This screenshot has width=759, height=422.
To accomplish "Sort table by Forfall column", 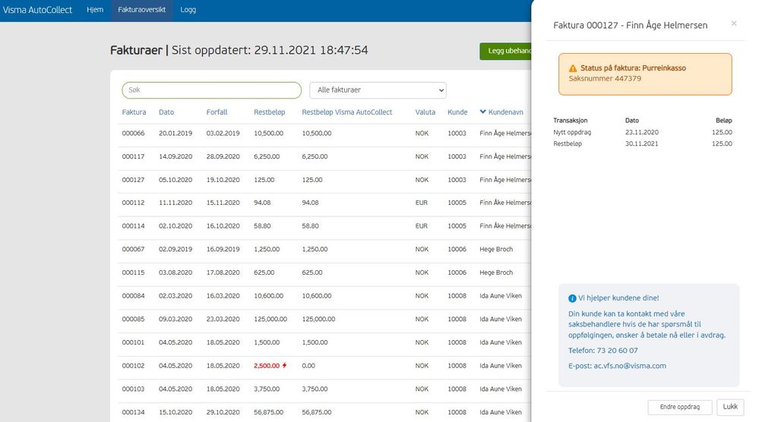I will coord(217,112).
